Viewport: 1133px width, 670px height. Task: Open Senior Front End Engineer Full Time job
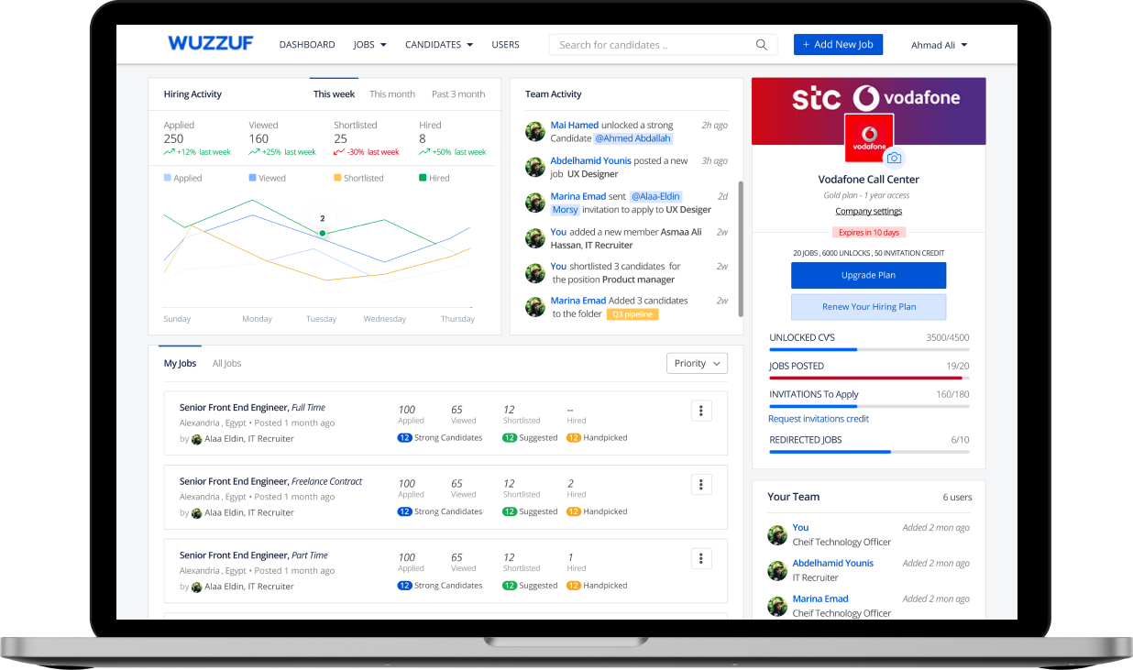[x=252, y=408]
